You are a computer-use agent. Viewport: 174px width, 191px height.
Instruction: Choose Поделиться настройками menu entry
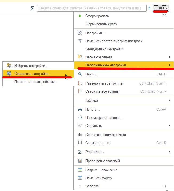36,82
